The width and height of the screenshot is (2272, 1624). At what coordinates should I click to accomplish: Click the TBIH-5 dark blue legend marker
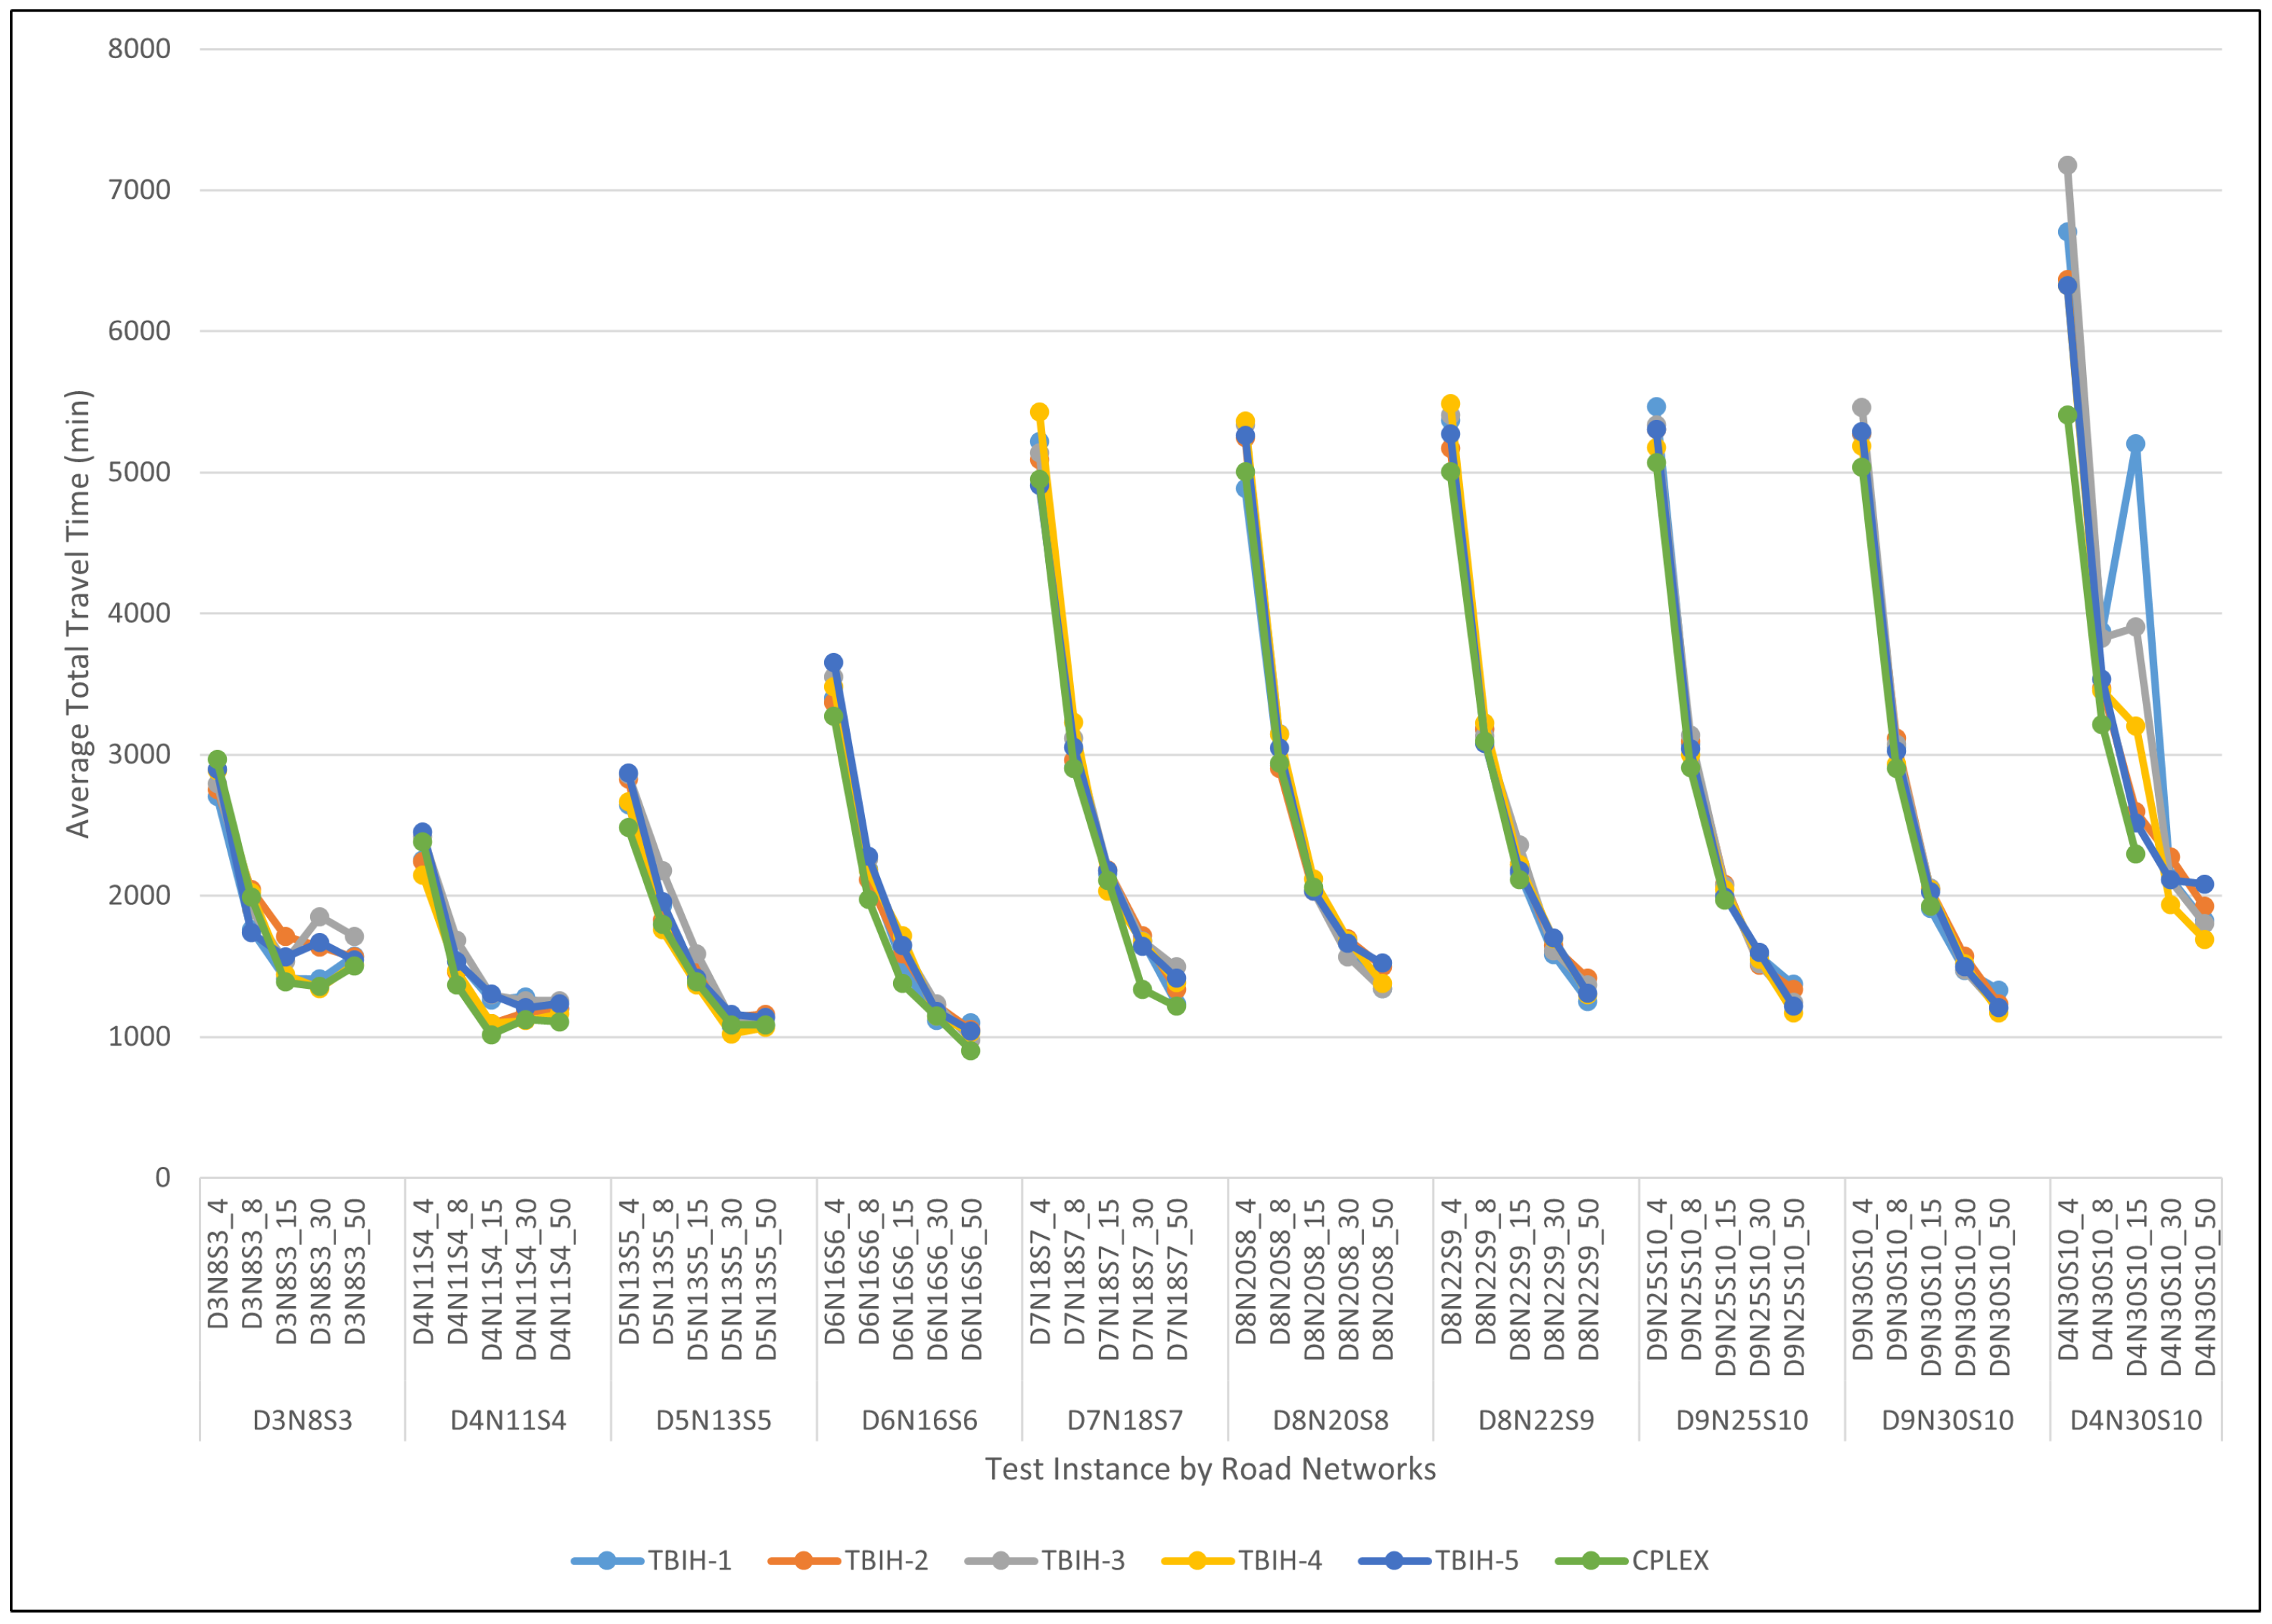pos(1395,1560)
